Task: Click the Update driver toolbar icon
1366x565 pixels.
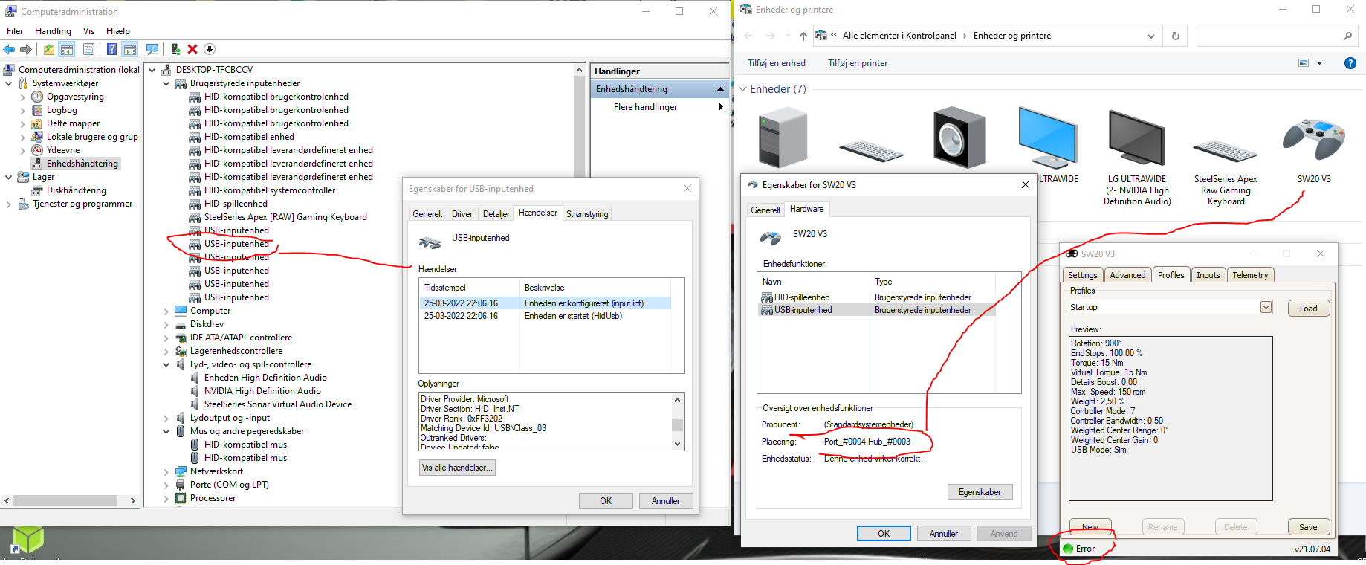Action: (175, 49)
